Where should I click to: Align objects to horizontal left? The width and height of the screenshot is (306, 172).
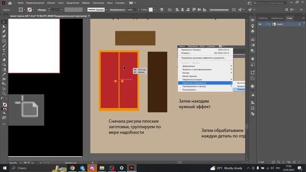point(177,10)
